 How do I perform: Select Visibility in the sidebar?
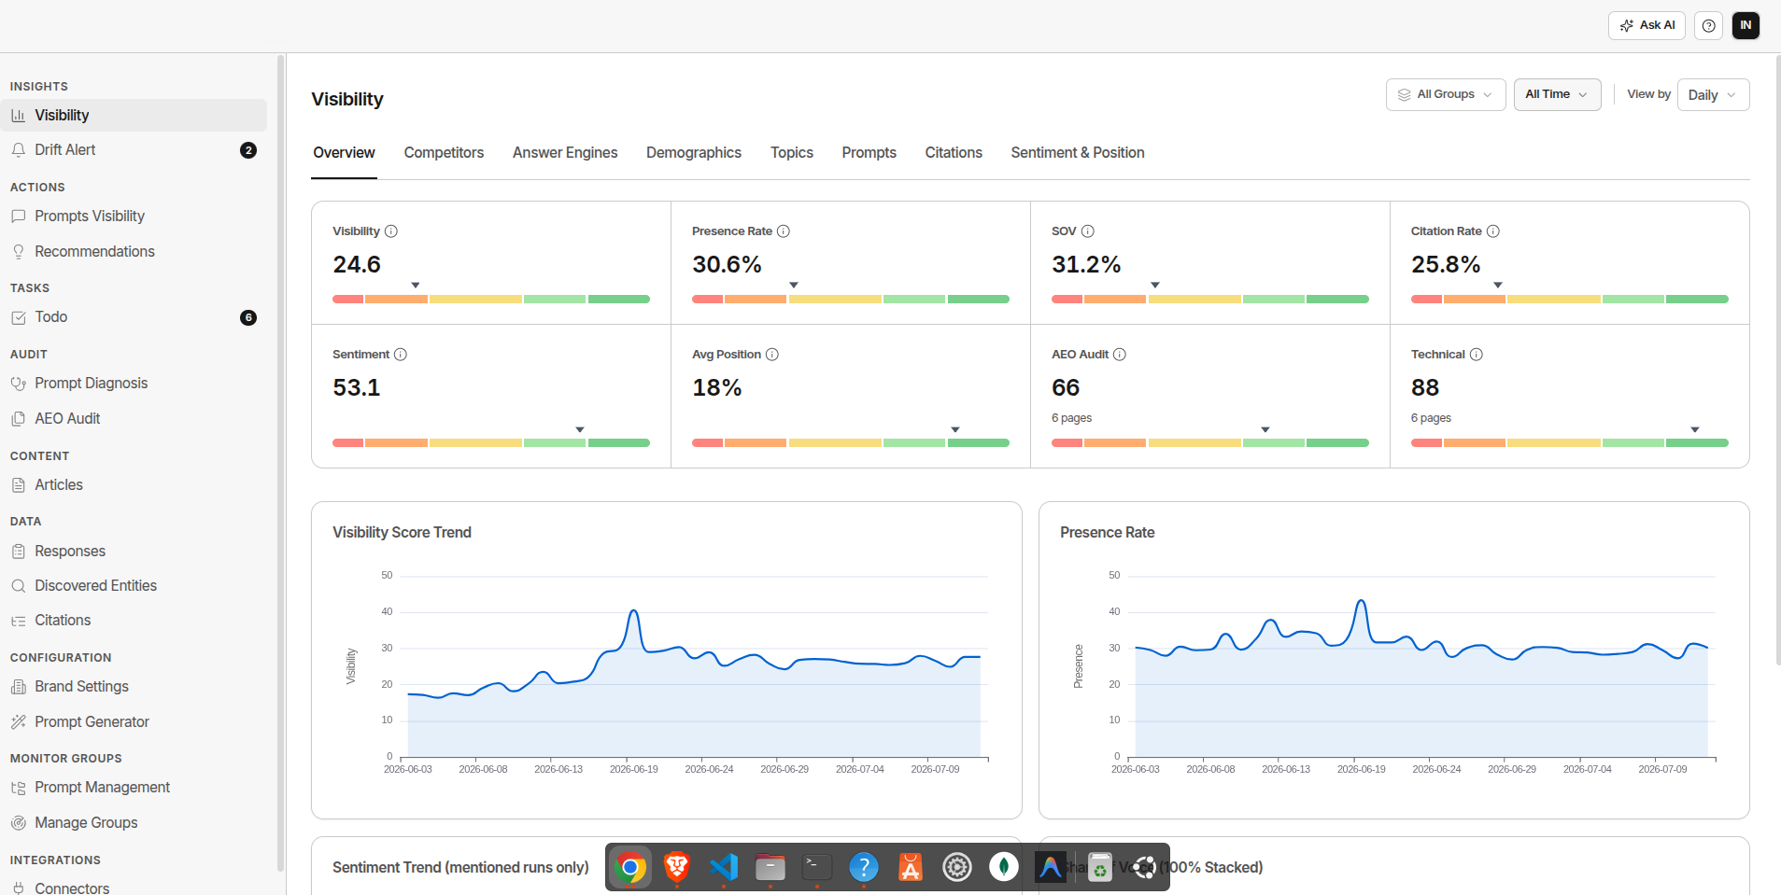(x=134, y=116)
